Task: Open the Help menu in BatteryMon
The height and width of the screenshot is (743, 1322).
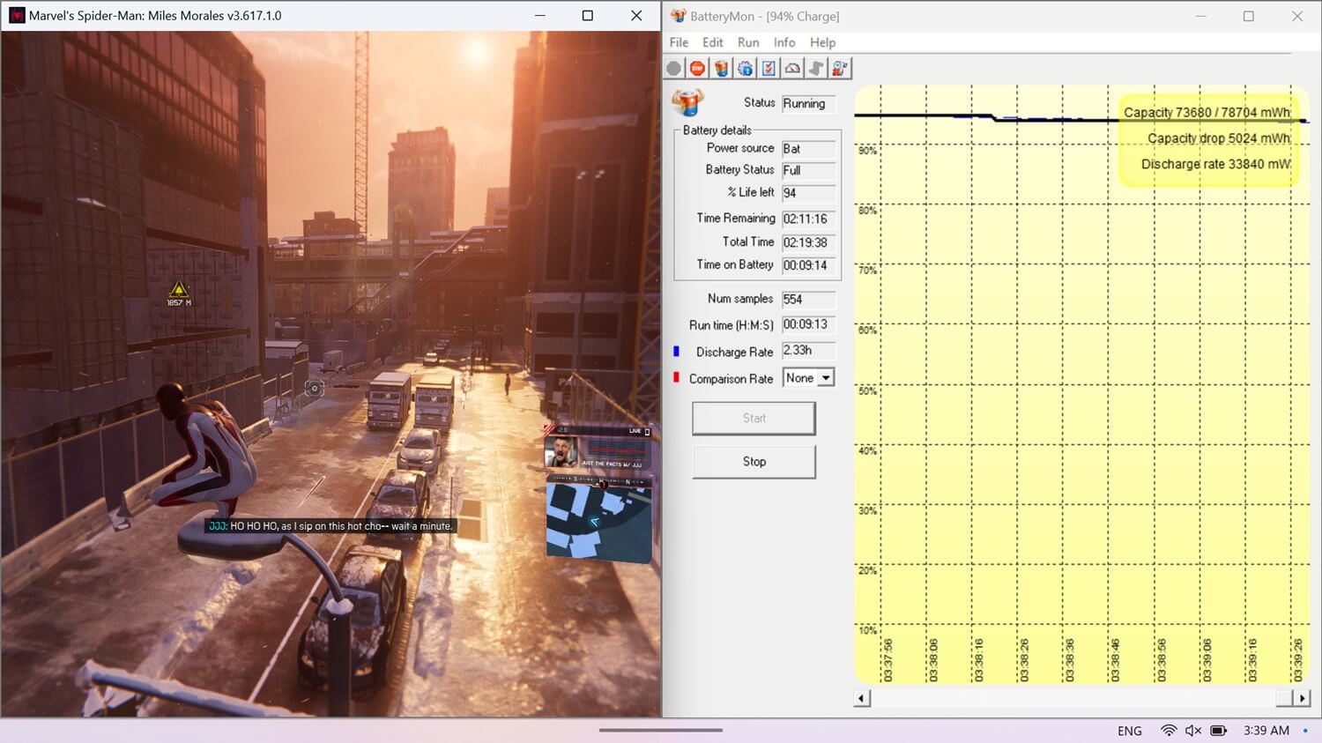Action: tap(822, 42)
